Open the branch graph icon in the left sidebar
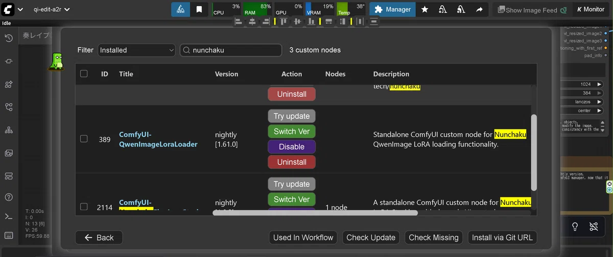This screenshot has width=613, height=257. coord(9,107)
